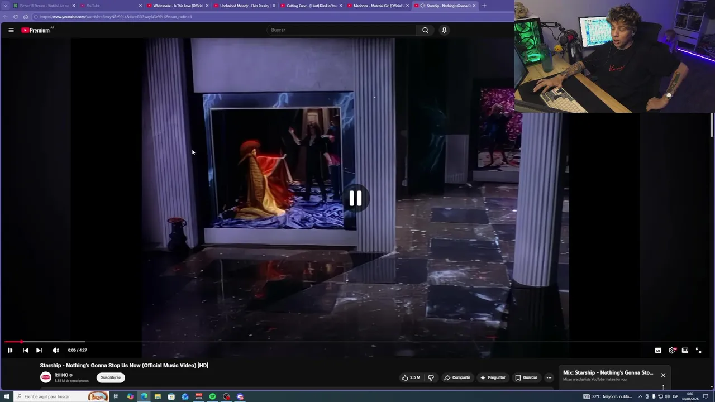Image resolution: width=715 pixels, height=402 pixels.
Task: Like the video (2.5 M)
Action: tap(411, 377)
